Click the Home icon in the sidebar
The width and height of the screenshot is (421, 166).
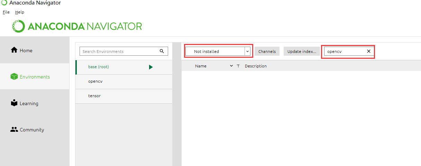(x=14, y=50)
